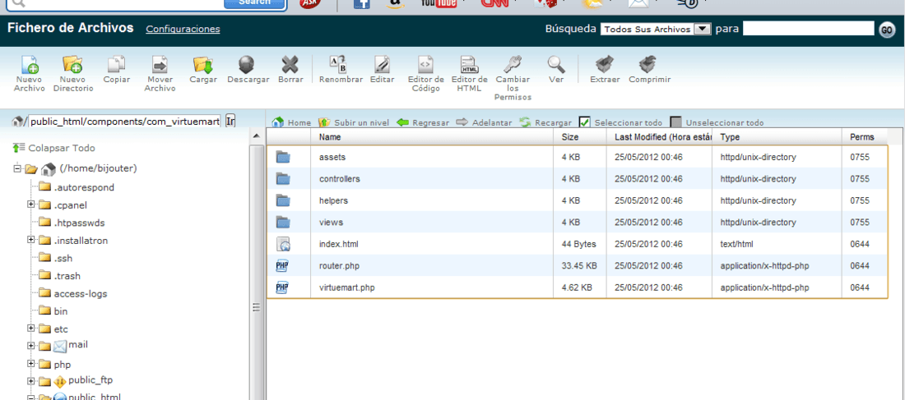The height and width of the screenshot is (400, 905).
Task: Click the 33.45 KB size cell
Action: pos(579,265)
